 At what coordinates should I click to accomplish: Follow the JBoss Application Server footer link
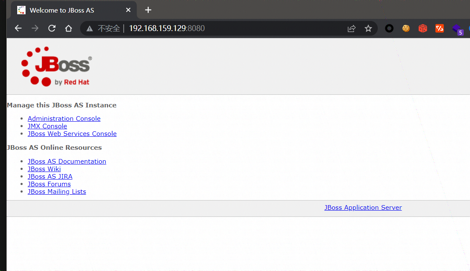[363, 208]
